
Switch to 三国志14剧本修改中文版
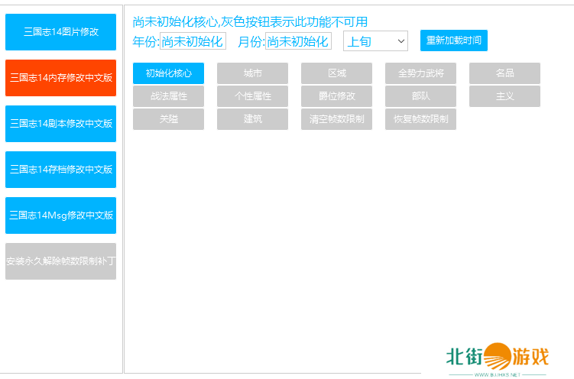[x=60, y=124]
